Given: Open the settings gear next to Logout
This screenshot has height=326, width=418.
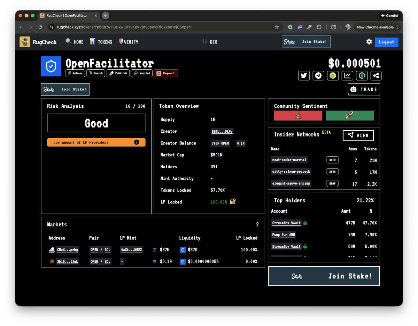Looking at the screenshot, I should (369, 42).
